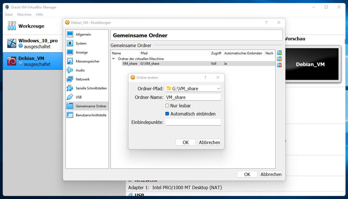Open Serielle Schnittstellen settings category
Image resolution: width=348 pixels, height=199 pixels.
pos(87,88)
